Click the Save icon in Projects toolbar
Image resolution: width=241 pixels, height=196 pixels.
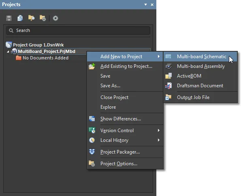[9, 18]
